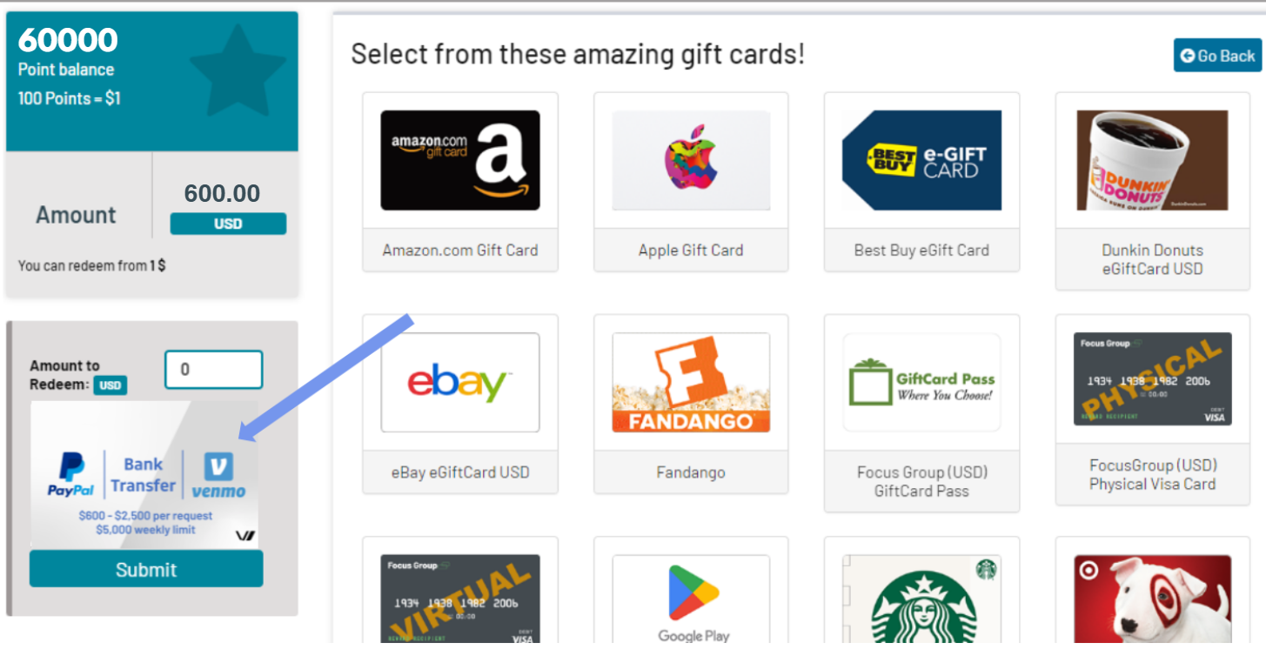This screenshot has height=656, width=1266.
Task: Click the Bank Transfer option text
Action: 143,475
